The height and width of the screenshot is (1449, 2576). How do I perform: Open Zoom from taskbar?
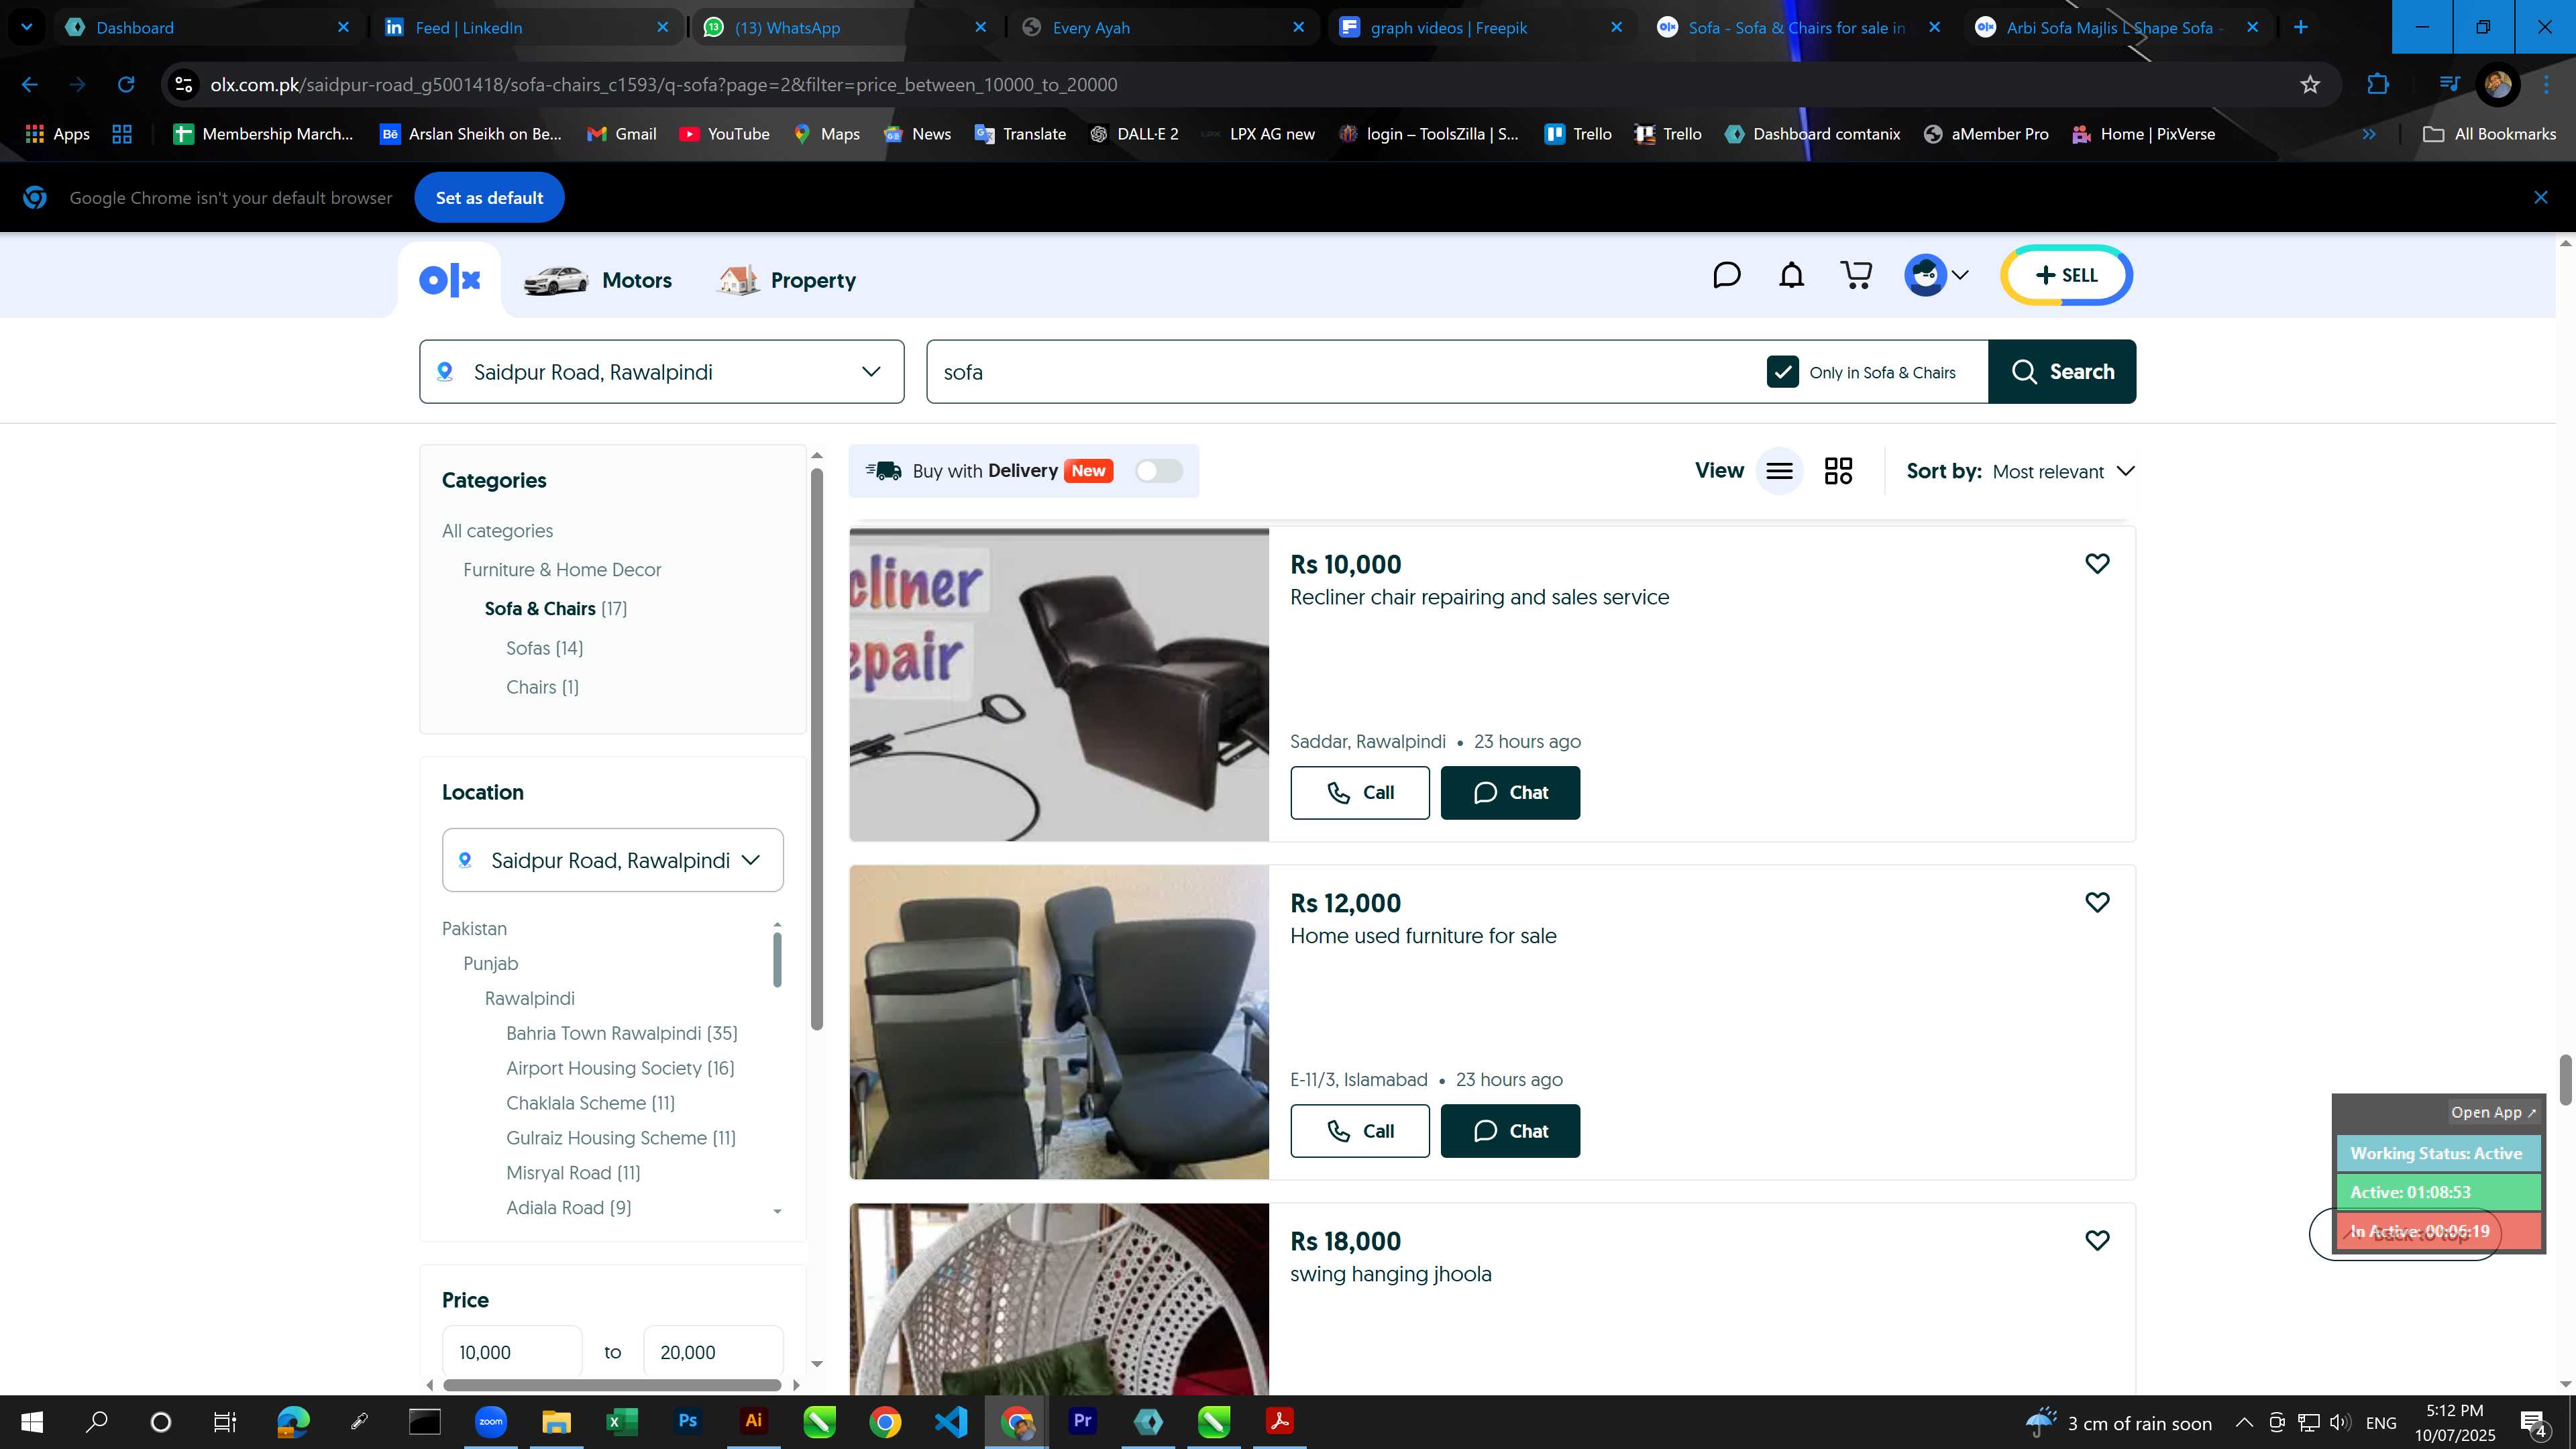491,1421
